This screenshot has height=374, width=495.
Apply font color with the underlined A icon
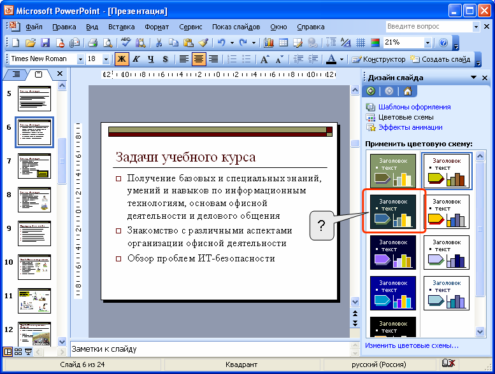click(331, 59)
